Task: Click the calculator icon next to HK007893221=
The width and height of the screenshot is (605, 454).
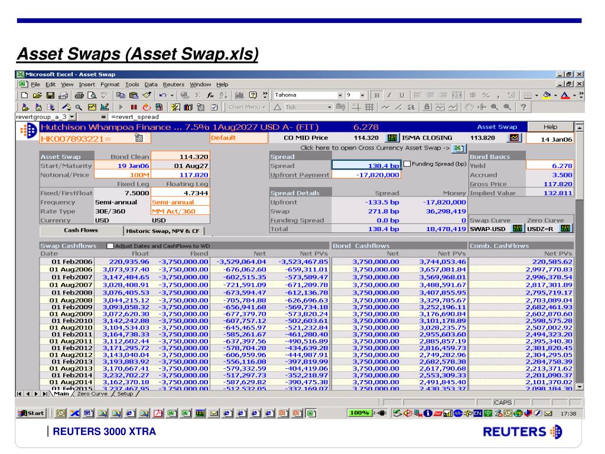Action: point(139,138)
